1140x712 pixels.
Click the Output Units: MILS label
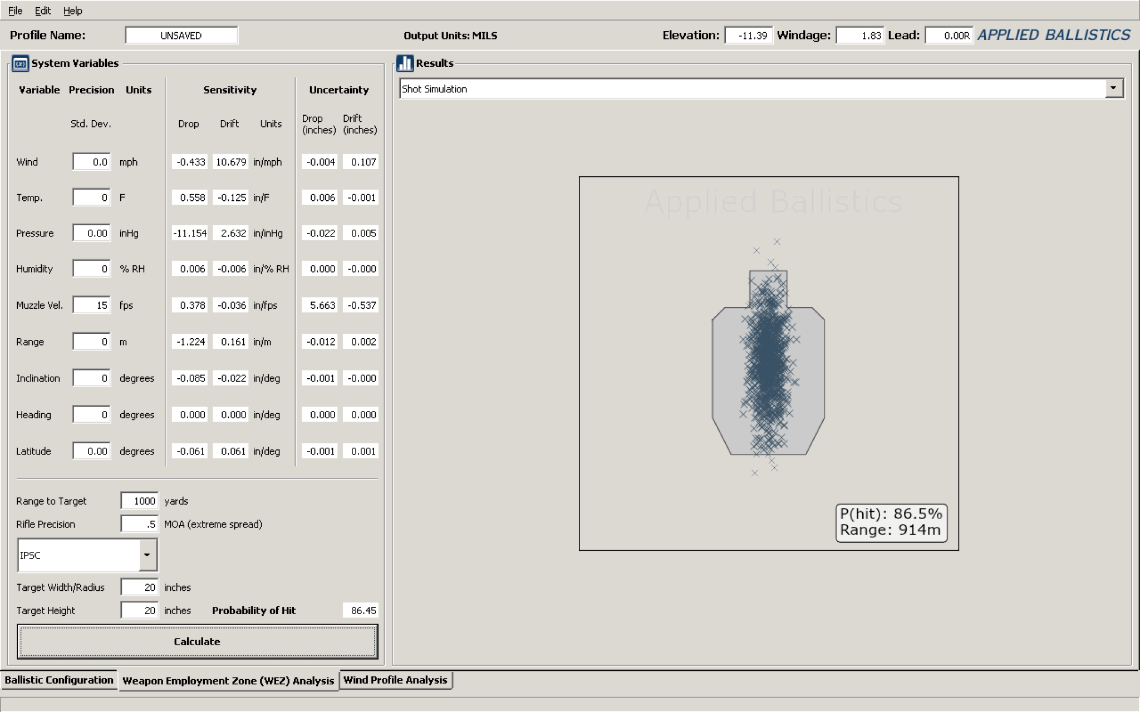pyautogui.click(x=450, y=36)
